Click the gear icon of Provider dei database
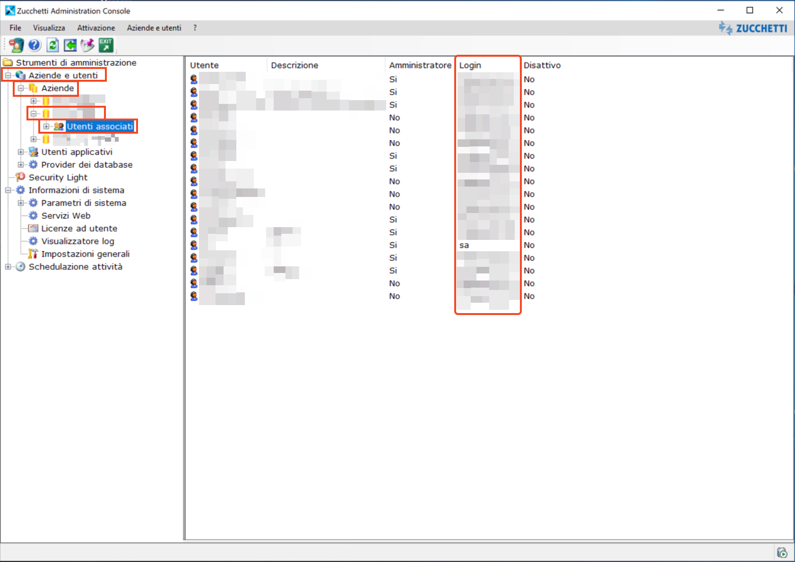The width and height of the screenshot is (795, 562). pos(33,164)
